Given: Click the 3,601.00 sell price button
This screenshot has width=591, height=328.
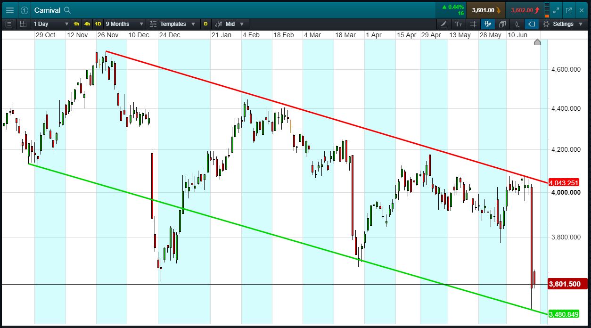Looking at the screenshot, I should [485, 10].
